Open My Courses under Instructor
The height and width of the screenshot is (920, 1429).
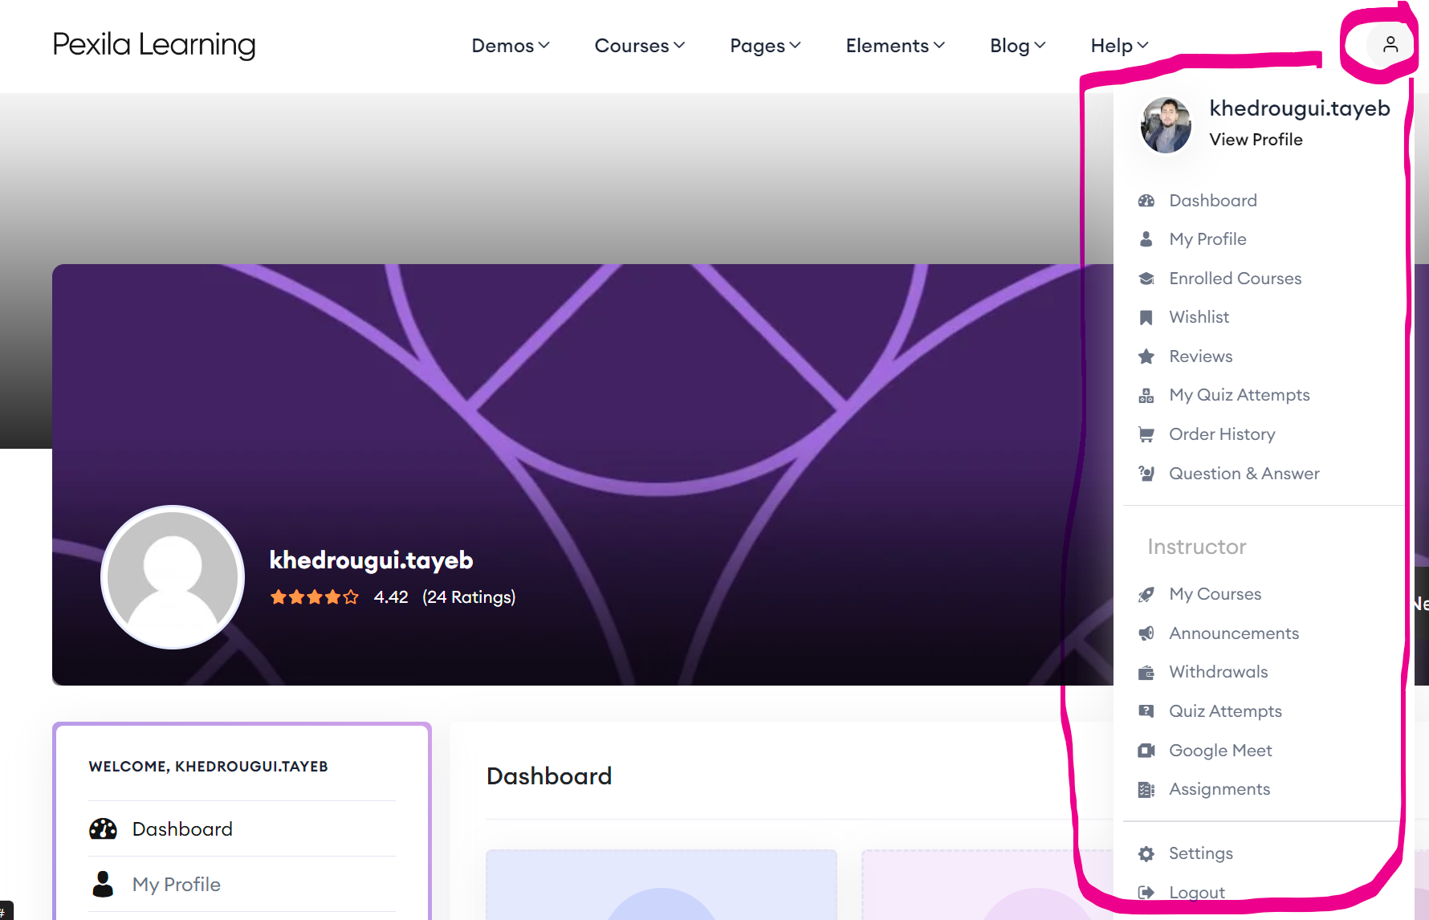pyautogui.click(x=1215, y=594)
